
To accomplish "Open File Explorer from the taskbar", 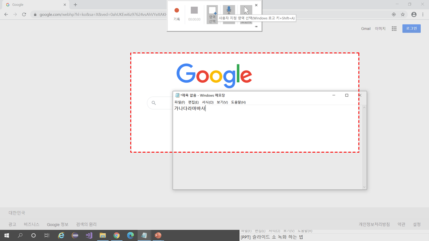I will [103, 235].
